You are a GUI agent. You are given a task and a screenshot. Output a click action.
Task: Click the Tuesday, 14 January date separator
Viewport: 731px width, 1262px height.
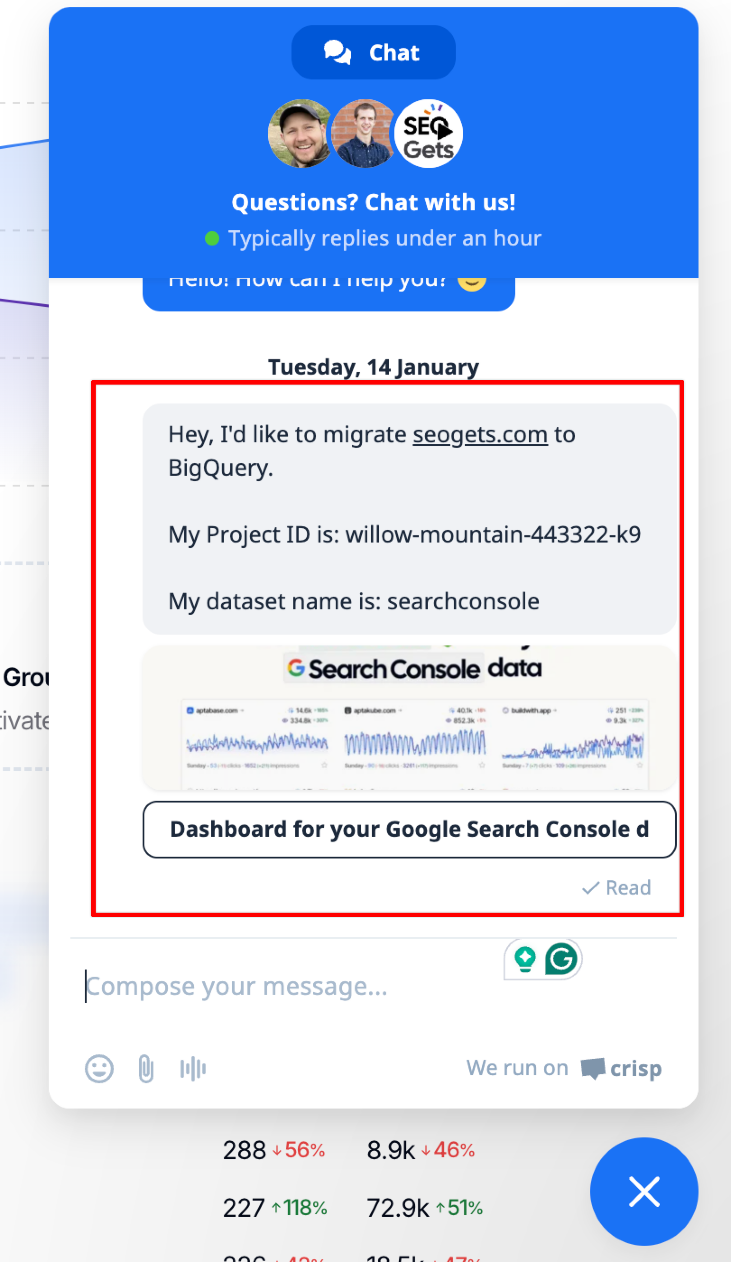click(374, 367)
